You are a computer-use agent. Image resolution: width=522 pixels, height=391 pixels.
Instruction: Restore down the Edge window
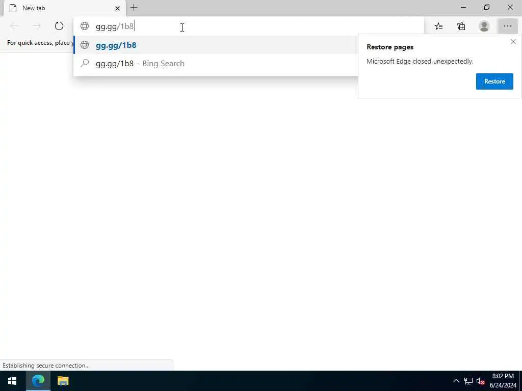pos(486,7)
